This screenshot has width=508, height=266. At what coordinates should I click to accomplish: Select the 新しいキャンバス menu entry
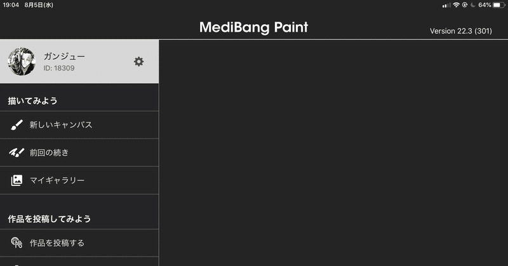pos(79,124)
